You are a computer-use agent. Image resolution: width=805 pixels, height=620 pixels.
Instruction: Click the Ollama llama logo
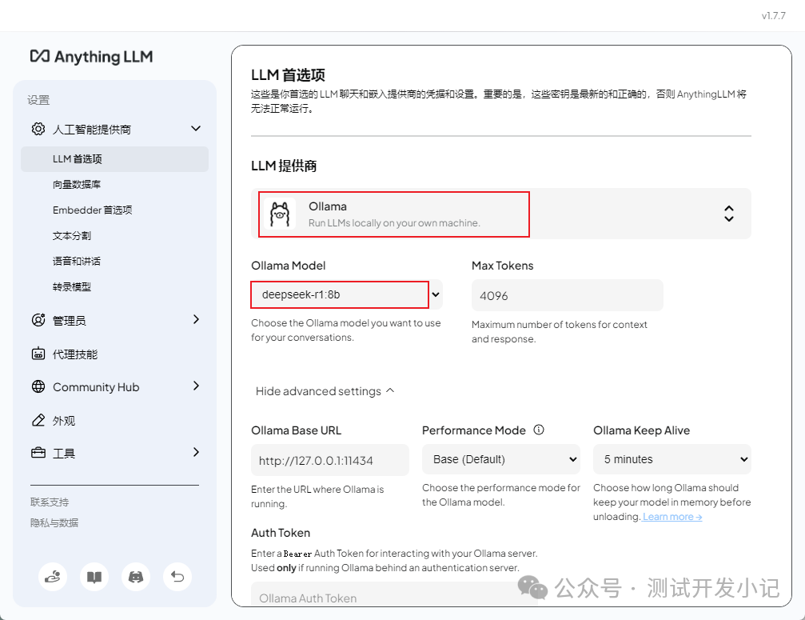click(280, 214)
